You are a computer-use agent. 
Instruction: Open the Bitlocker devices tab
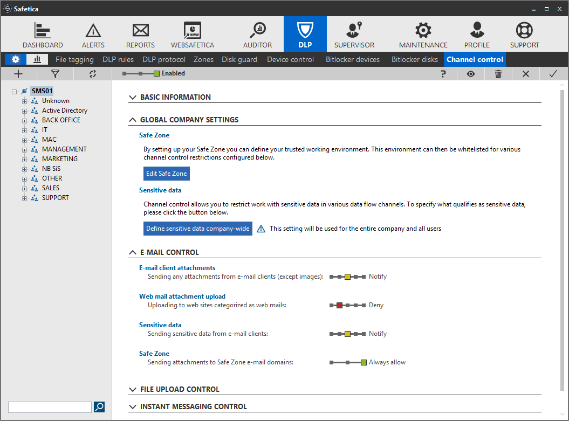click(x=352, y=59)
